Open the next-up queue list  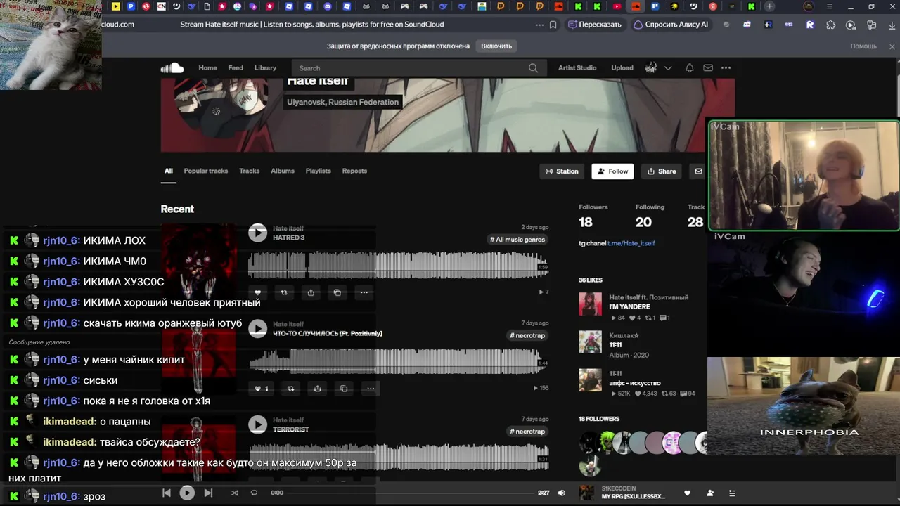[x=732, y=493]
